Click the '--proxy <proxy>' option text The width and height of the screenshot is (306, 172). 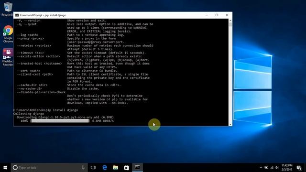[x=31, y=39]
